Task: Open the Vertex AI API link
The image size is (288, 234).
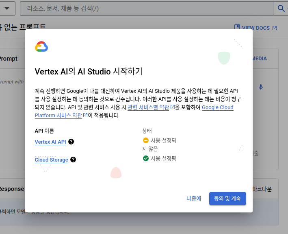Action: (50, 142)
